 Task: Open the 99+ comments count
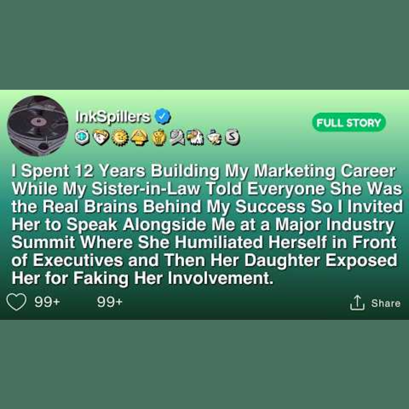(109, 302)
